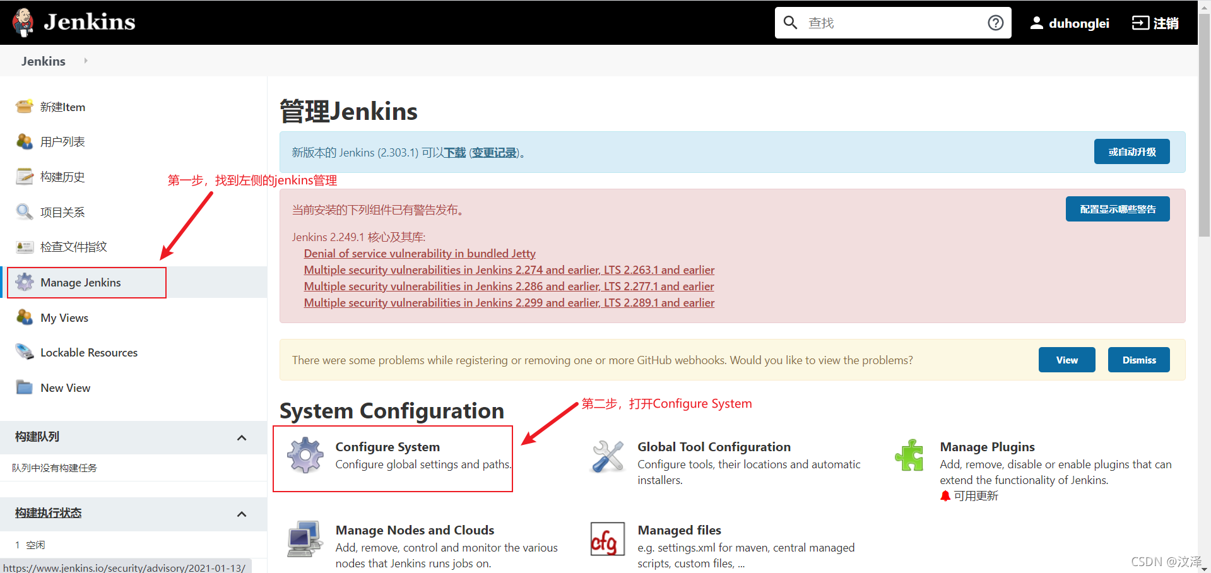Click the Jenkins breadcrumb link

pyautogui.click(x=44, y=61)
